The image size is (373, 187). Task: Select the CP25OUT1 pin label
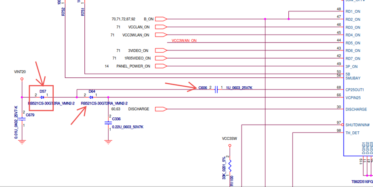354,90
